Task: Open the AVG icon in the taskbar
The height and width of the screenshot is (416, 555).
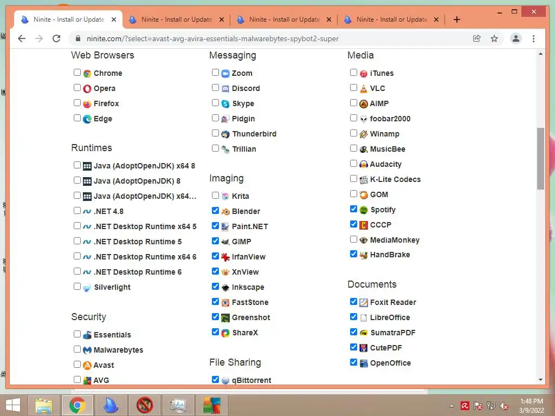Action: pyautogui.click(x=212, y=405)
